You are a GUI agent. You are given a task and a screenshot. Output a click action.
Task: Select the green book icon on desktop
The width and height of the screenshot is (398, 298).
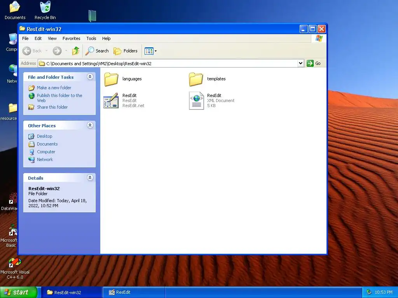click(92, 16)
